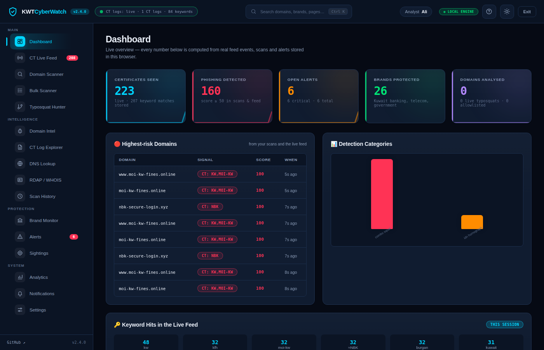The height and width of the screenshot is (350, 544).
Task: Open Alerts warning triangle icon
Action: pyautogui.click(x=20, y=237)
